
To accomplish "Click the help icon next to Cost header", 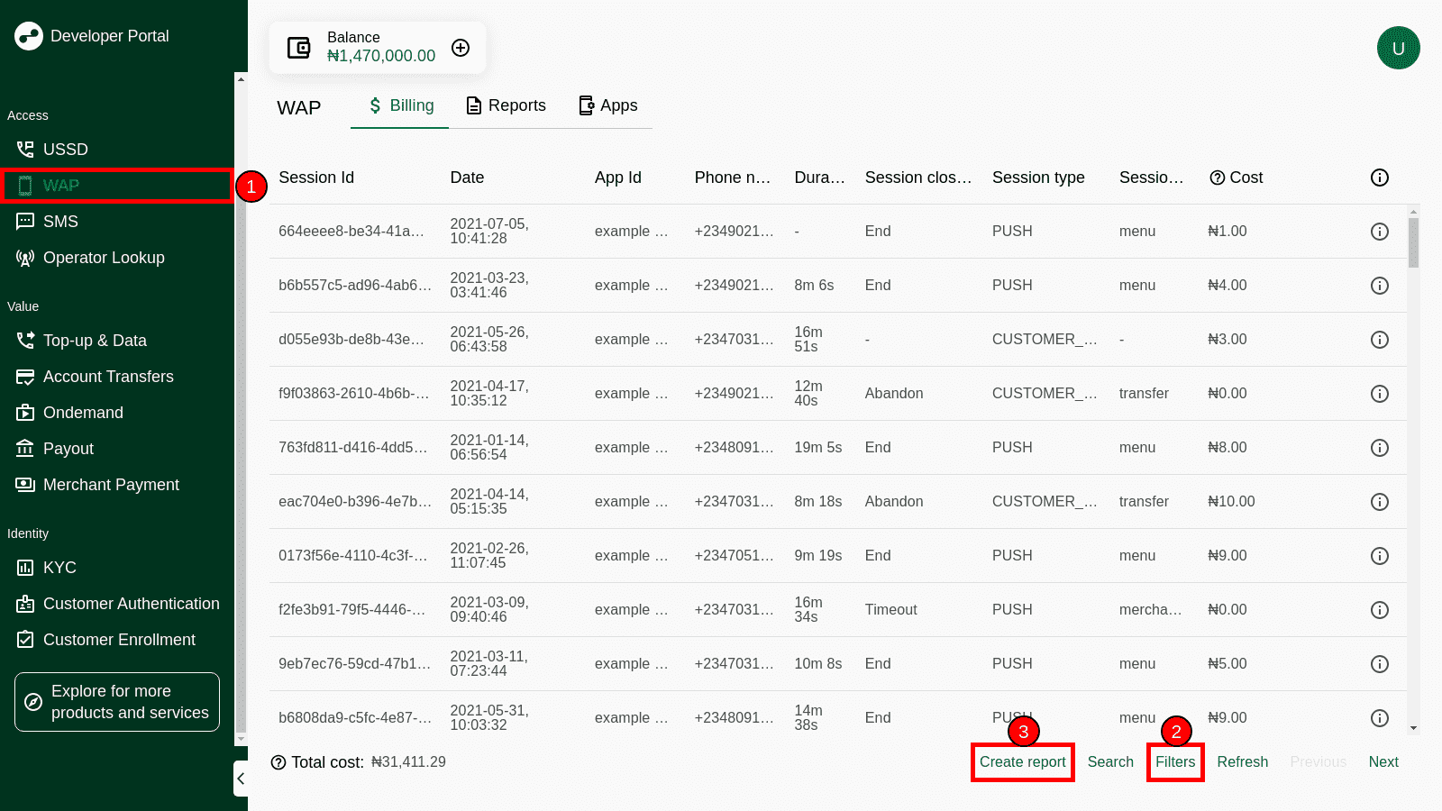I will 1217,178.
